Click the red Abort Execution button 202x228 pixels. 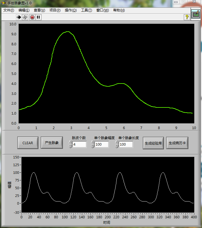tap(32, 17)
